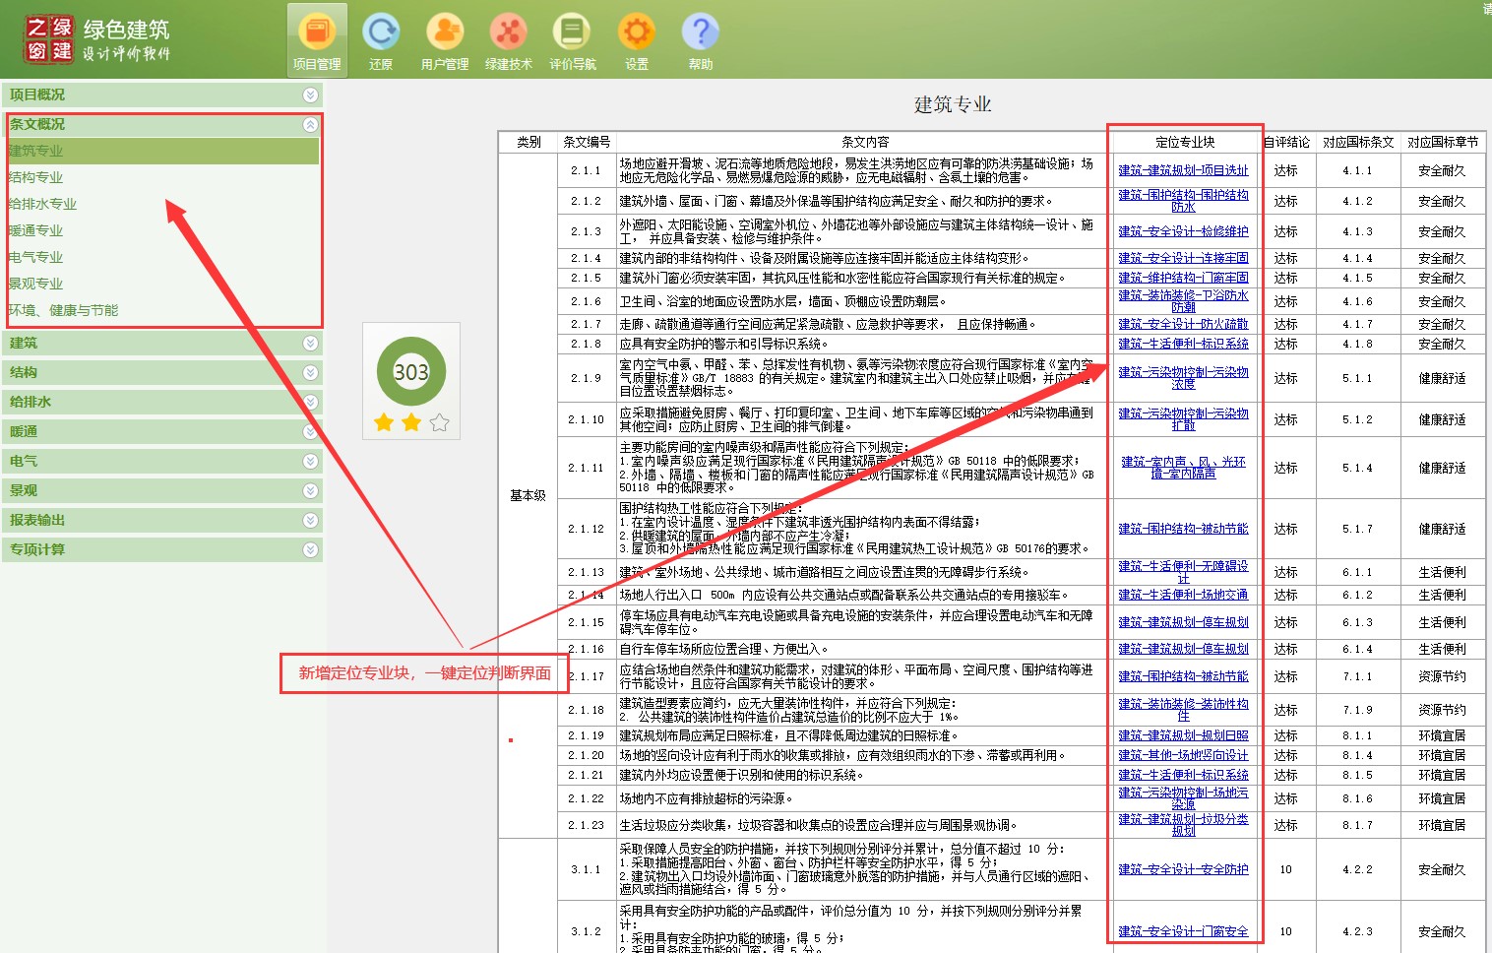
Task: Open link 建筑-生活便利-场地交通
Action: tap(1183, 595)
